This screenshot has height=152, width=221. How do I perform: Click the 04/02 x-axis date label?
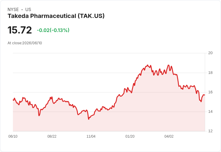pyautogui.click(x=169, y=136)
